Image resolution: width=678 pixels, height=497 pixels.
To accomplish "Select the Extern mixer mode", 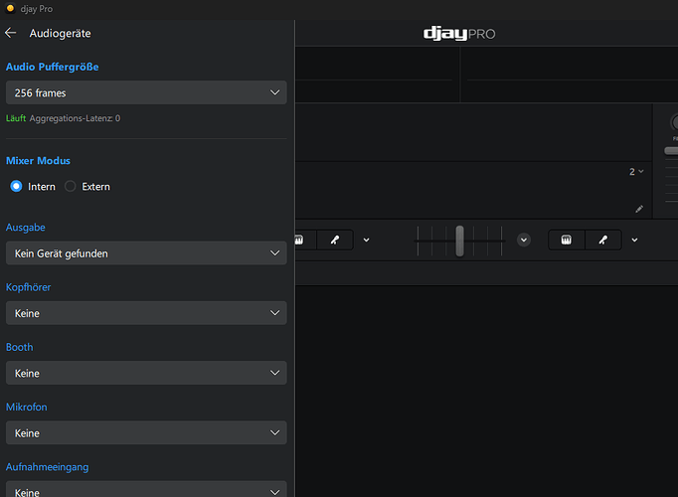I will click(x=70, y=186).
